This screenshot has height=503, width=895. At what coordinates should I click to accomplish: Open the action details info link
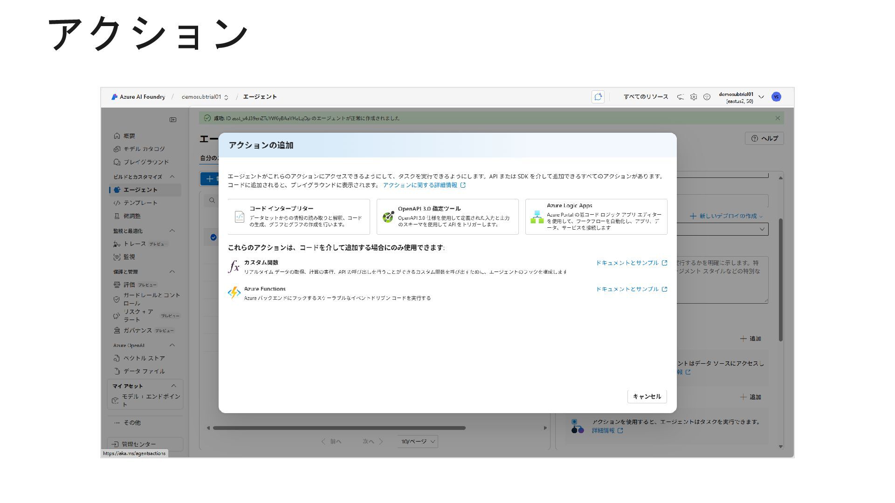pyautogui.click(x=424, y=185)
